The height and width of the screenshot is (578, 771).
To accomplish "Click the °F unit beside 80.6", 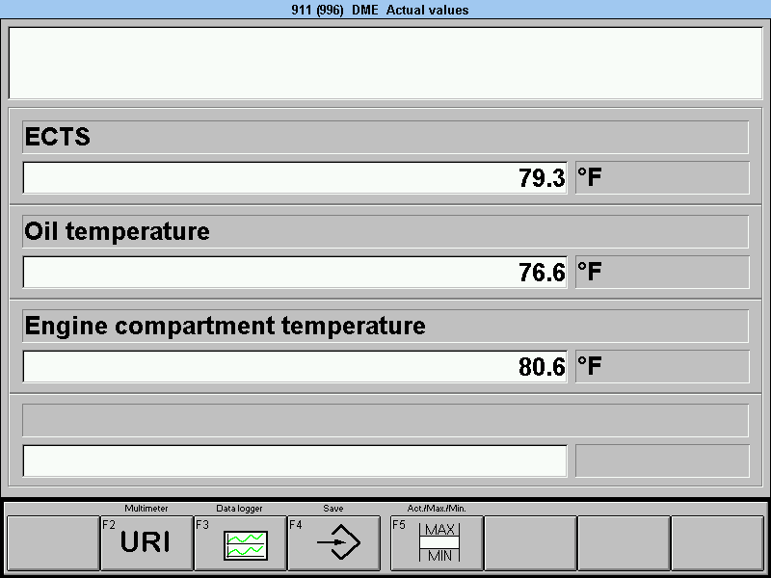I will [x=662, y=366].
